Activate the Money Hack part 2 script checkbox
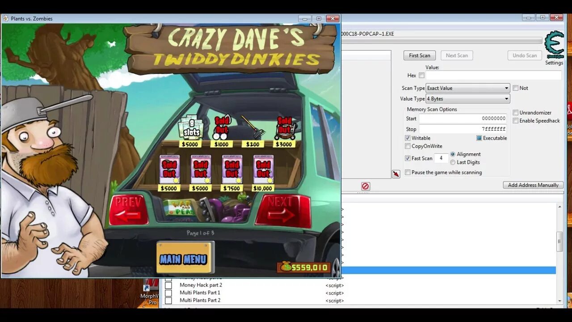 coord(168,285)
